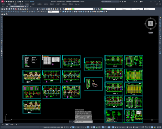This screenshot has width=162, height=129.
Task: Switch to the layout (布局1) tab
Action: coord(12,124)
